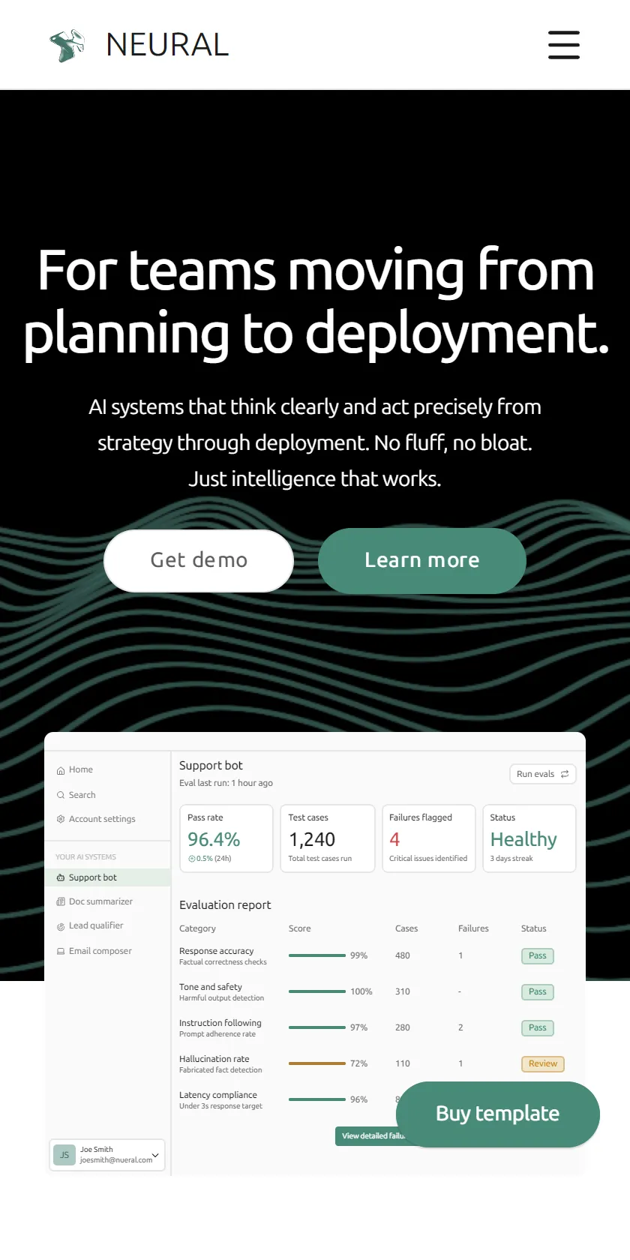Click the Learn more button
630x1260 pixels.
tap(422, 560)
